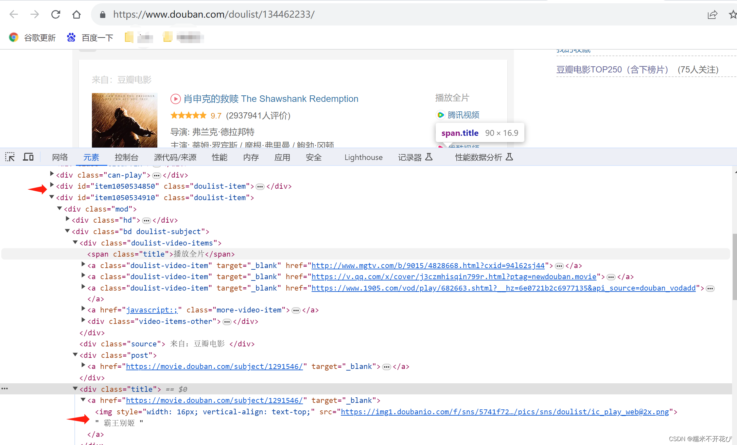Screen dimensions: 737x445
Task: Expand the item1050534850 doulist-item div
Action: 52,185
